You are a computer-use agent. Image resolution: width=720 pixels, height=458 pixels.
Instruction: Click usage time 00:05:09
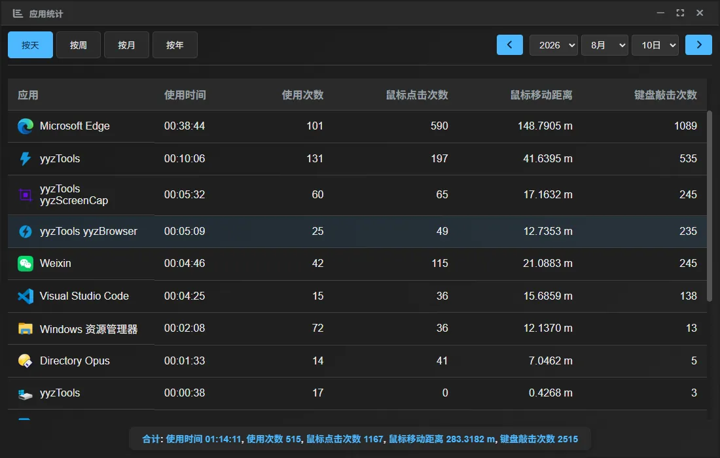coord(185,232)
